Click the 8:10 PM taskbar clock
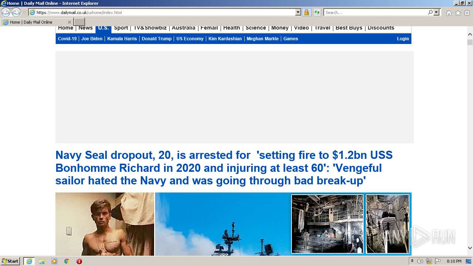The width and height of the screenshot is (473, 266). click(454, 261)
